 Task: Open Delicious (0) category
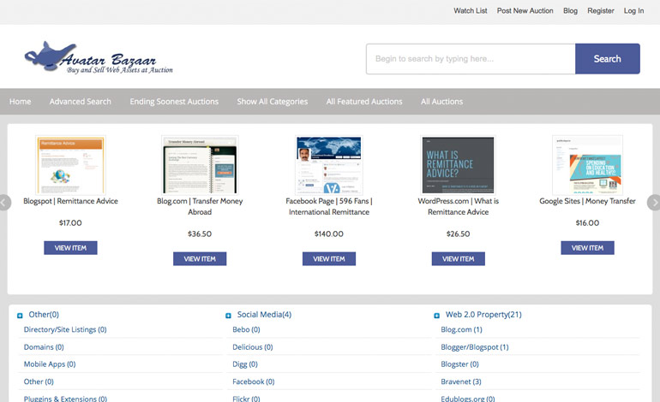253,347
